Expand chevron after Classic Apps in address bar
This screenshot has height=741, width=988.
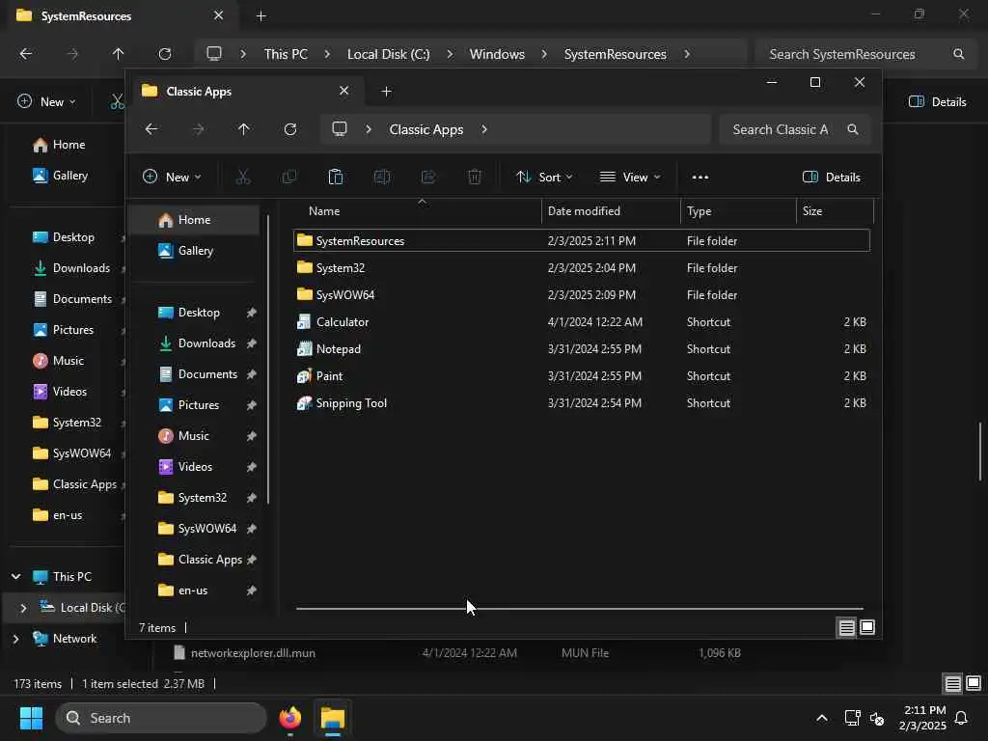pyautogui.click(x=484, y=129)
